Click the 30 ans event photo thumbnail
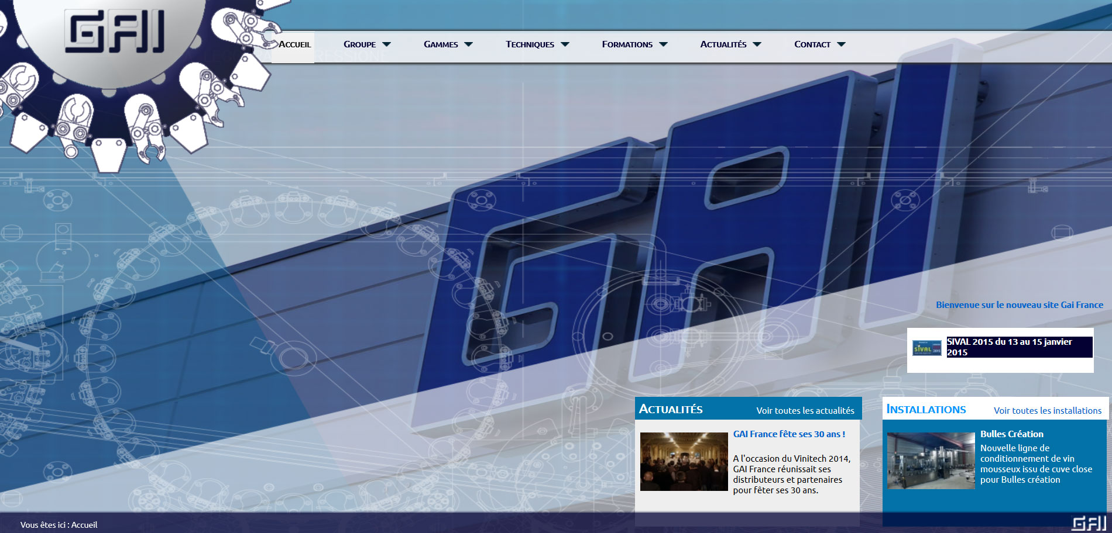This screenshot has height=533, width=1112. [x=684, y=462]
